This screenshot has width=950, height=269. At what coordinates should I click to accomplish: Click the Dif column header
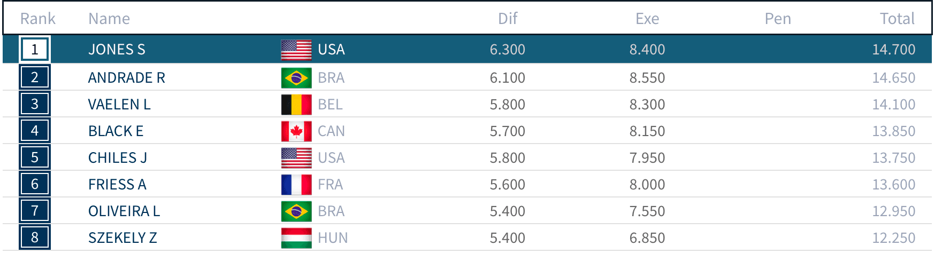(507, 19)
